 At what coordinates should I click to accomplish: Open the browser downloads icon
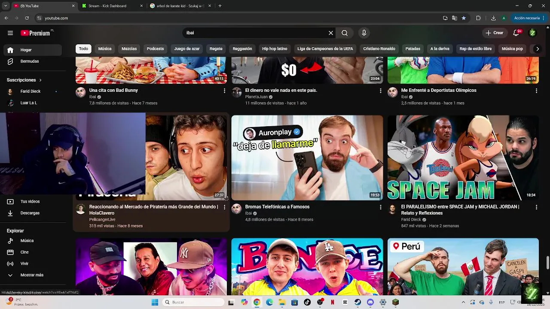pos(493,18)
